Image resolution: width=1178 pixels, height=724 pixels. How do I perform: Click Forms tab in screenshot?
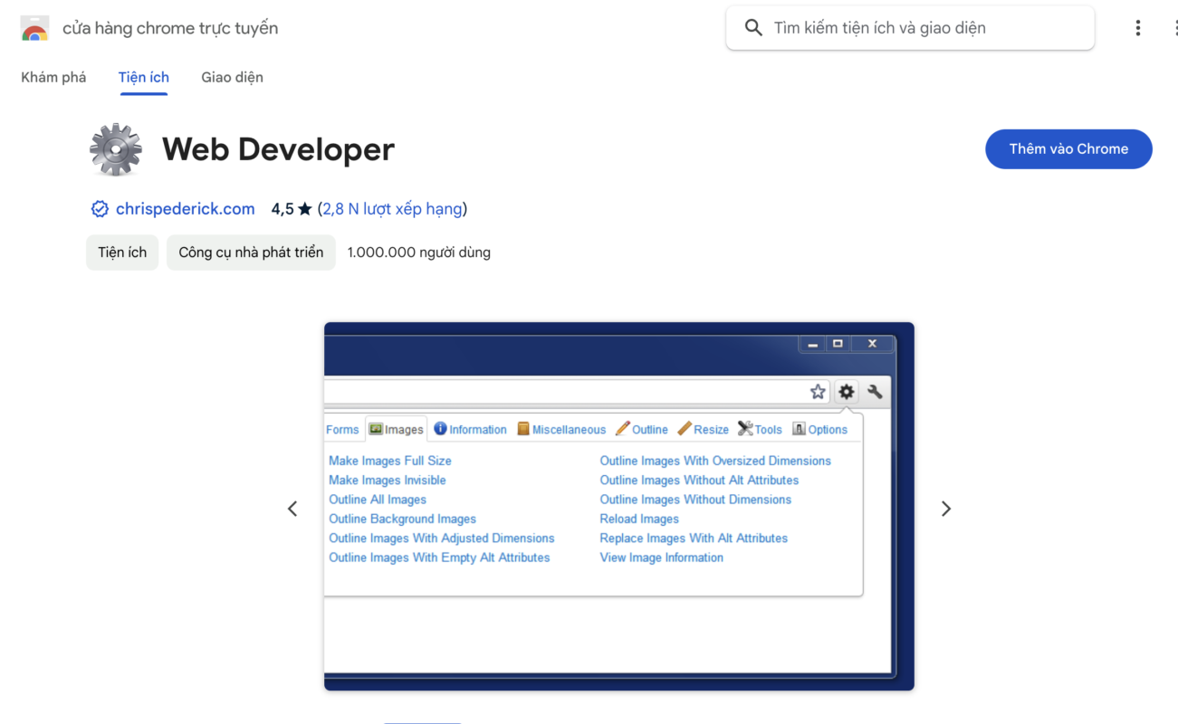(342, 430)
